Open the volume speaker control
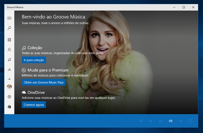203x133 pixels. click(x=171, y=121)
